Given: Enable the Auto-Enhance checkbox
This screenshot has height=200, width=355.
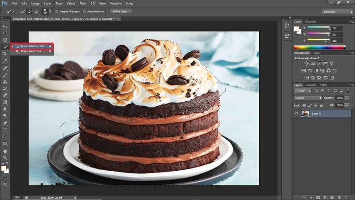Looking at the screenshot, I should coord(85,11).
